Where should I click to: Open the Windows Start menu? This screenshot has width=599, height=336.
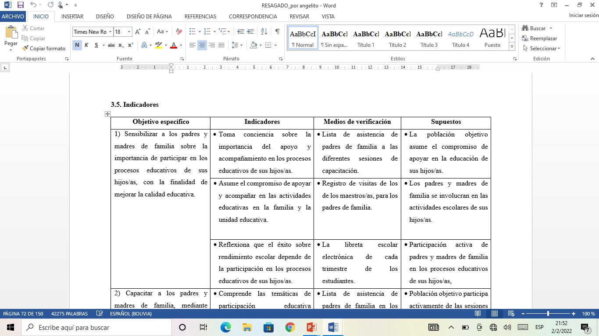click(11, 327)
